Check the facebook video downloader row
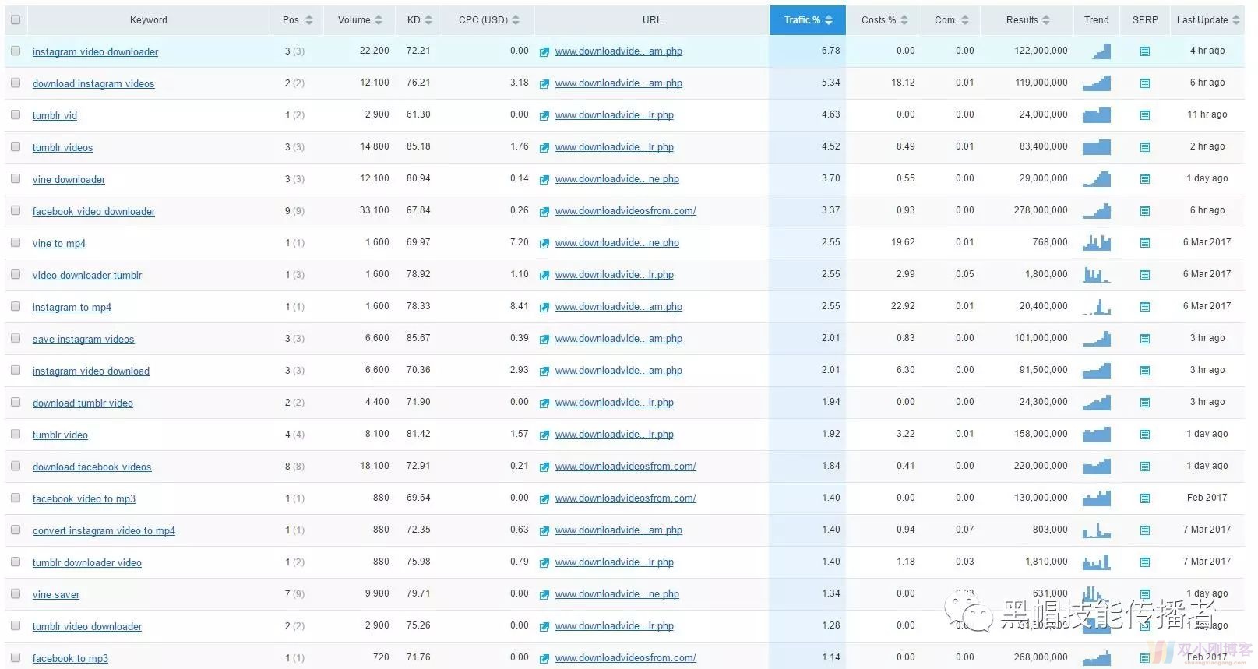1258x669 pixels. (16, 210)
